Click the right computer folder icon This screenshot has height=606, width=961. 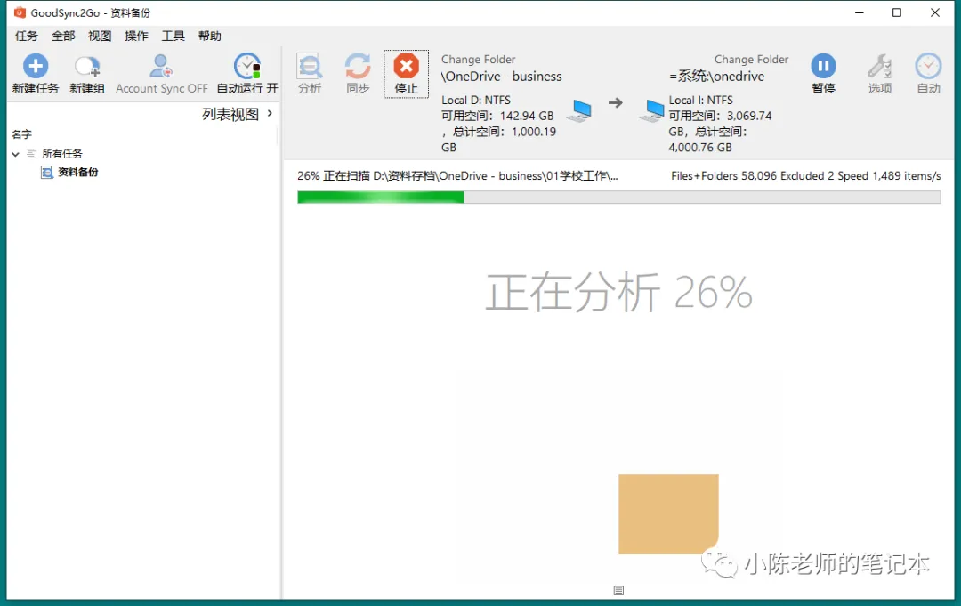(x=652, y=111)
